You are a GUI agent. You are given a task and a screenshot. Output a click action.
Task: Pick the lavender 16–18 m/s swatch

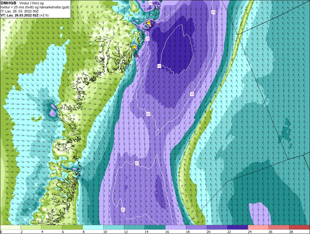[175, 227]
